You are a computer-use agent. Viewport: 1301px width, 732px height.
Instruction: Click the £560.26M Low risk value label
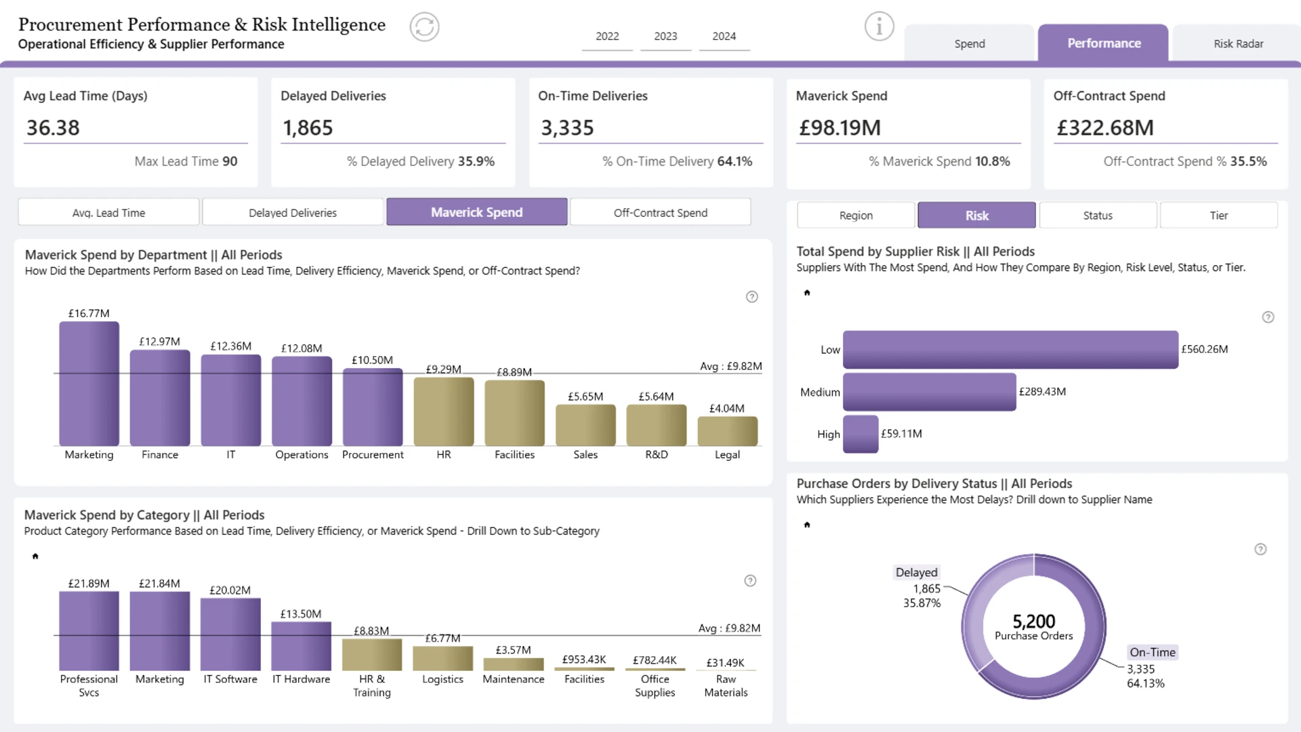click(x=1205, y=349)
